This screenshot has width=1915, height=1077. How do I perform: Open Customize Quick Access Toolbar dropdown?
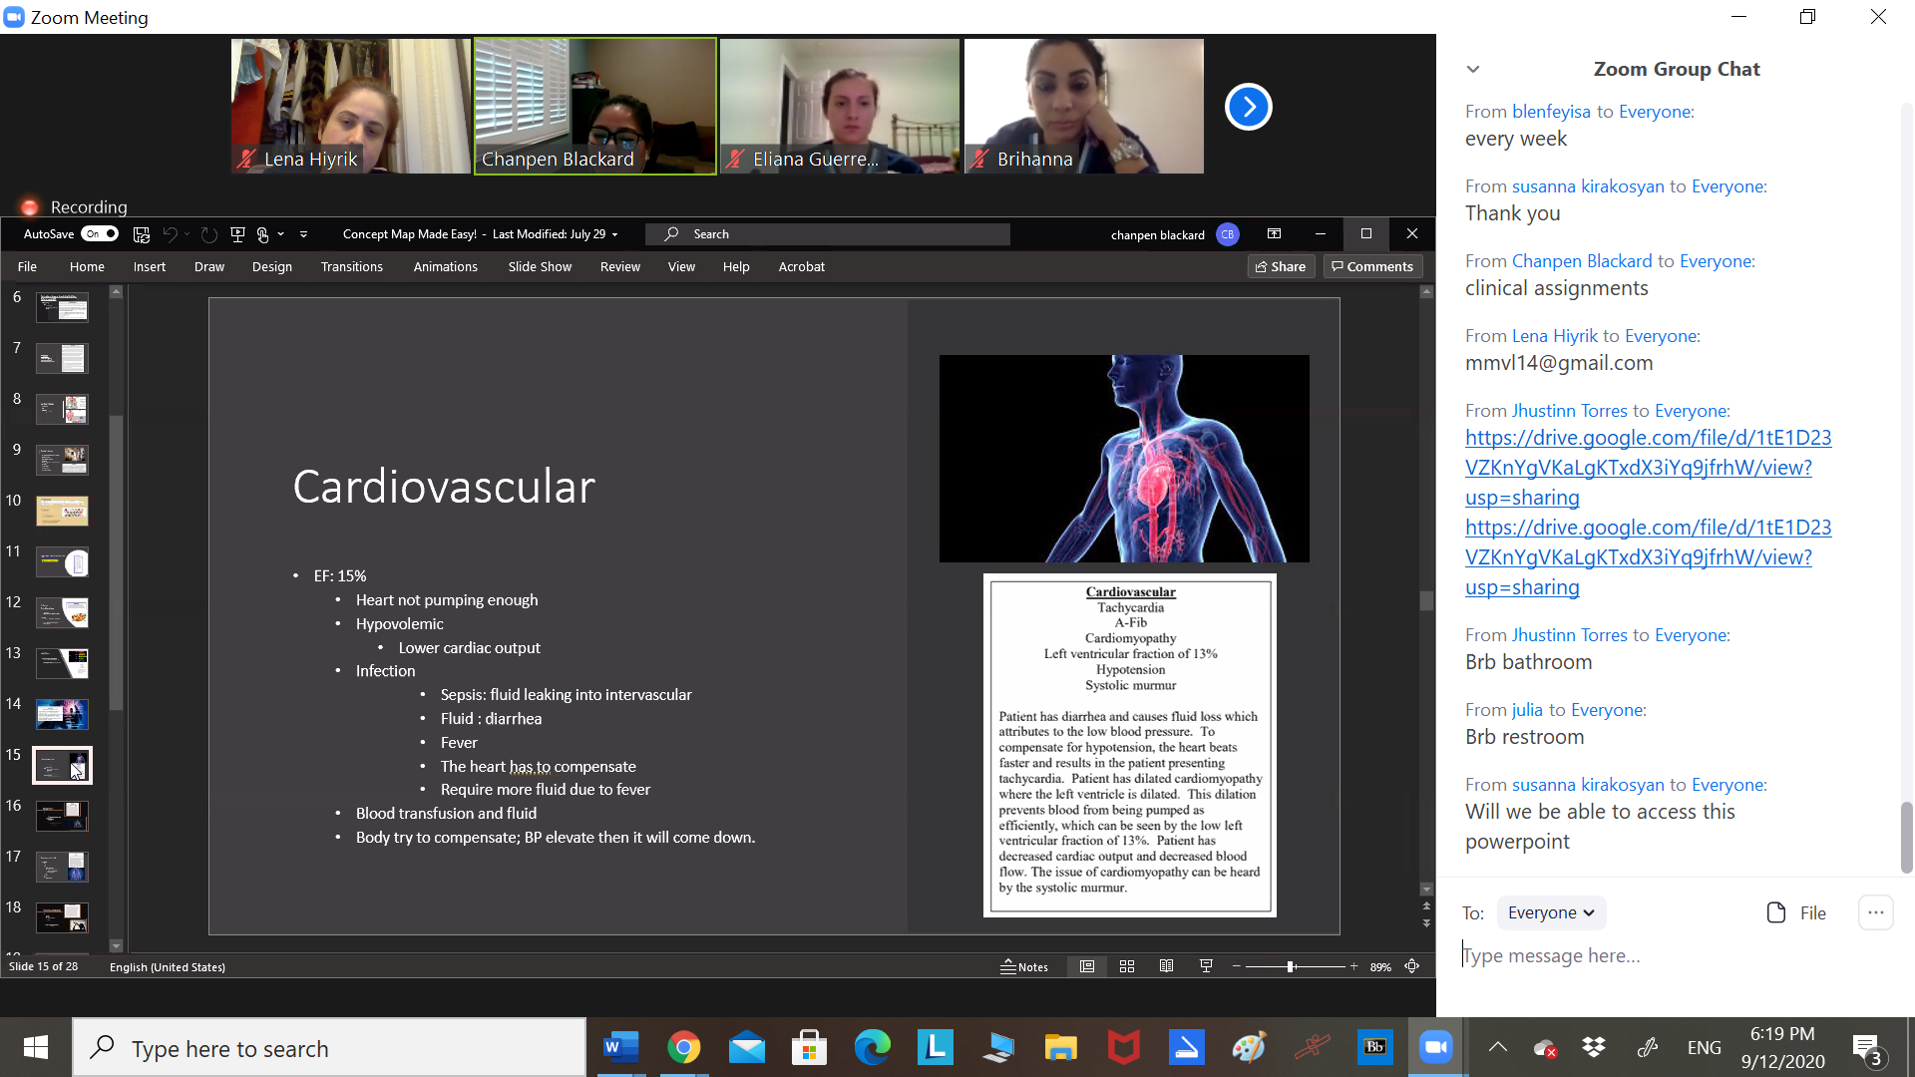point(303,234)
